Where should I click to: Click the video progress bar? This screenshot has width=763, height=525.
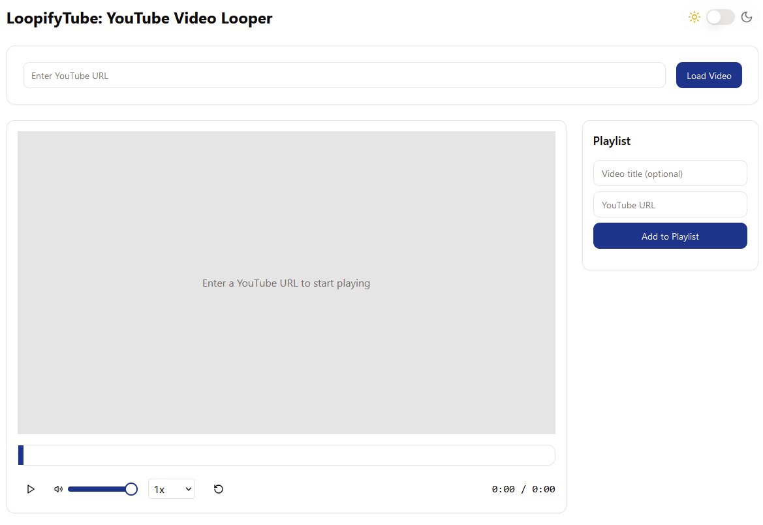click(x=287, y=455)
